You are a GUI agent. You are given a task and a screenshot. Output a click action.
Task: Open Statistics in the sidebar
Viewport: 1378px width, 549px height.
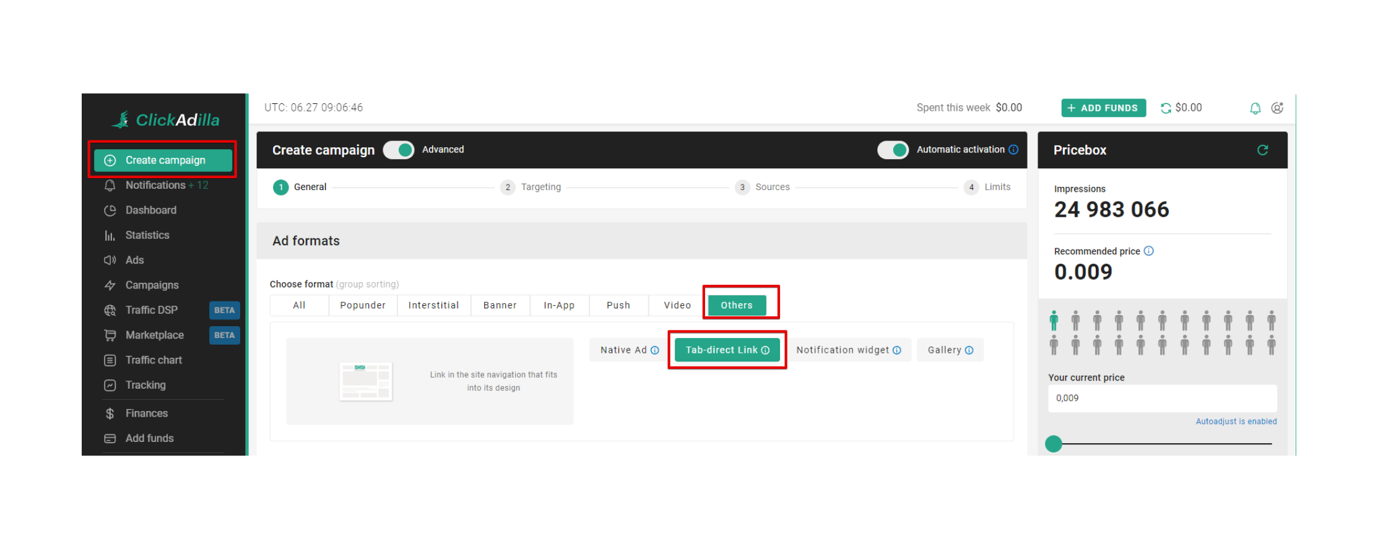tap(147, 235)
